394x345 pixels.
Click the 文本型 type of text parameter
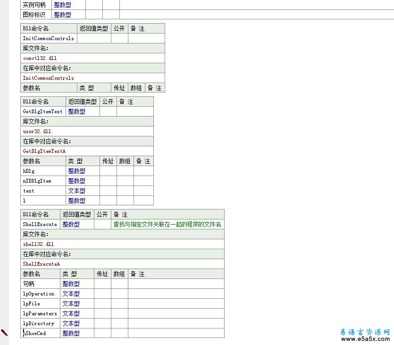click(76, 191)
